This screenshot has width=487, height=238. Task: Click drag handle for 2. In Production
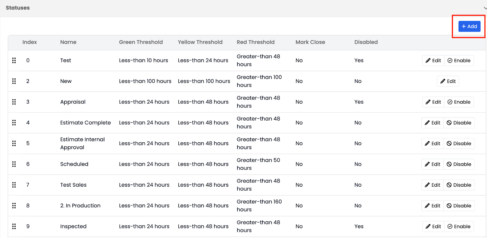pyautogui.click(x=14, y=206)
